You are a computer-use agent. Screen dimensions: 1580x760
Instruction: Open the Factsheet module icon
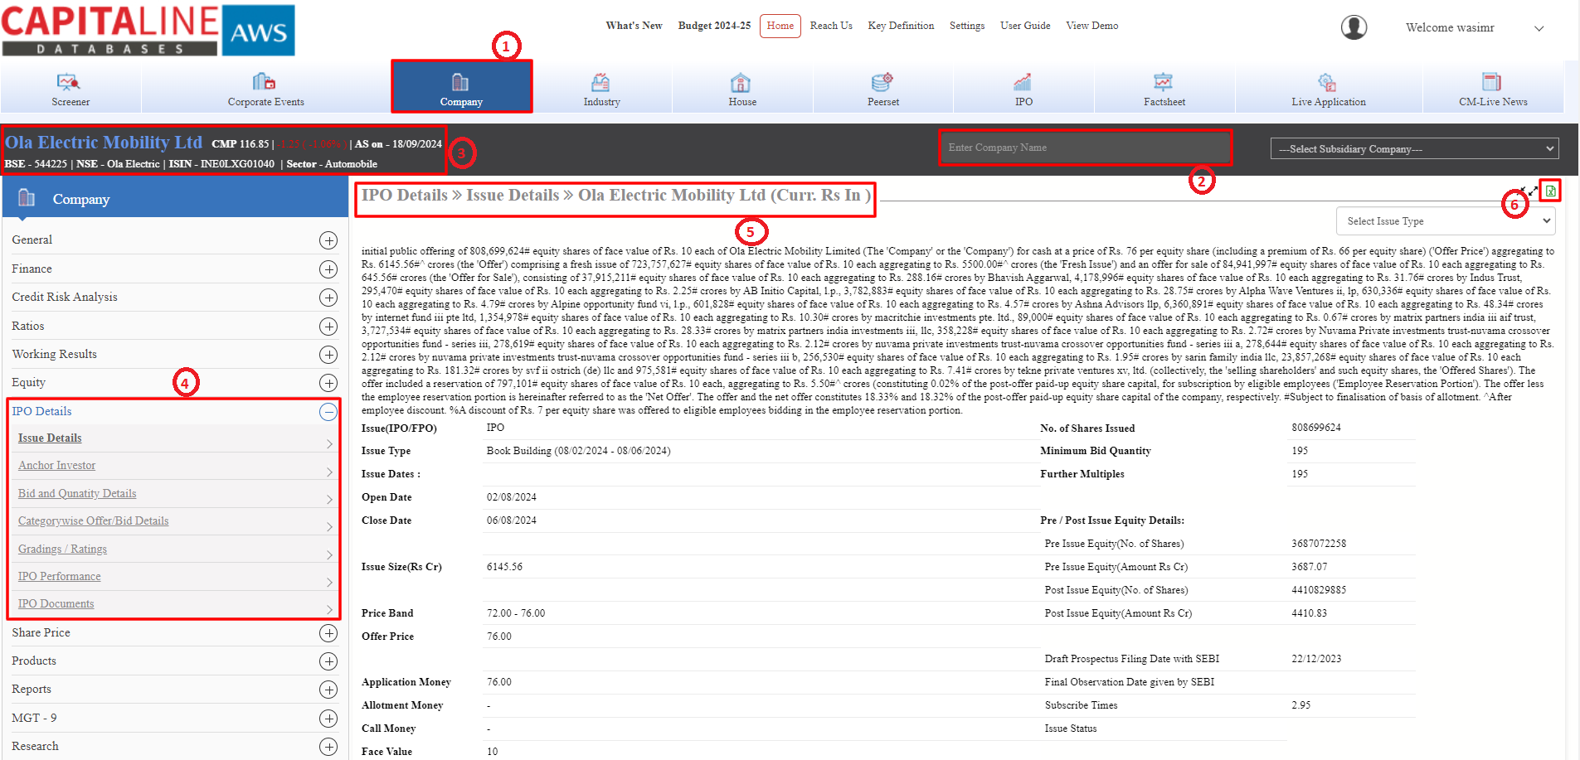1163,81
